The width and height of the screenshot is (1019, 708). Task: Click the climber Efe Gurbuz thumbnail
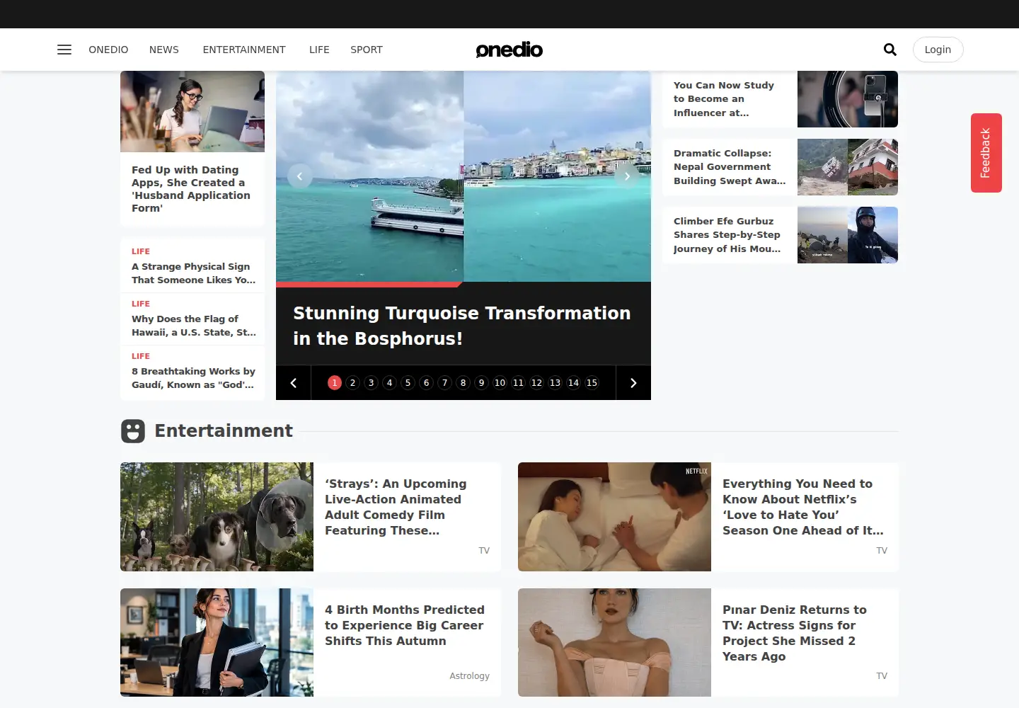(x=848, y=235)
